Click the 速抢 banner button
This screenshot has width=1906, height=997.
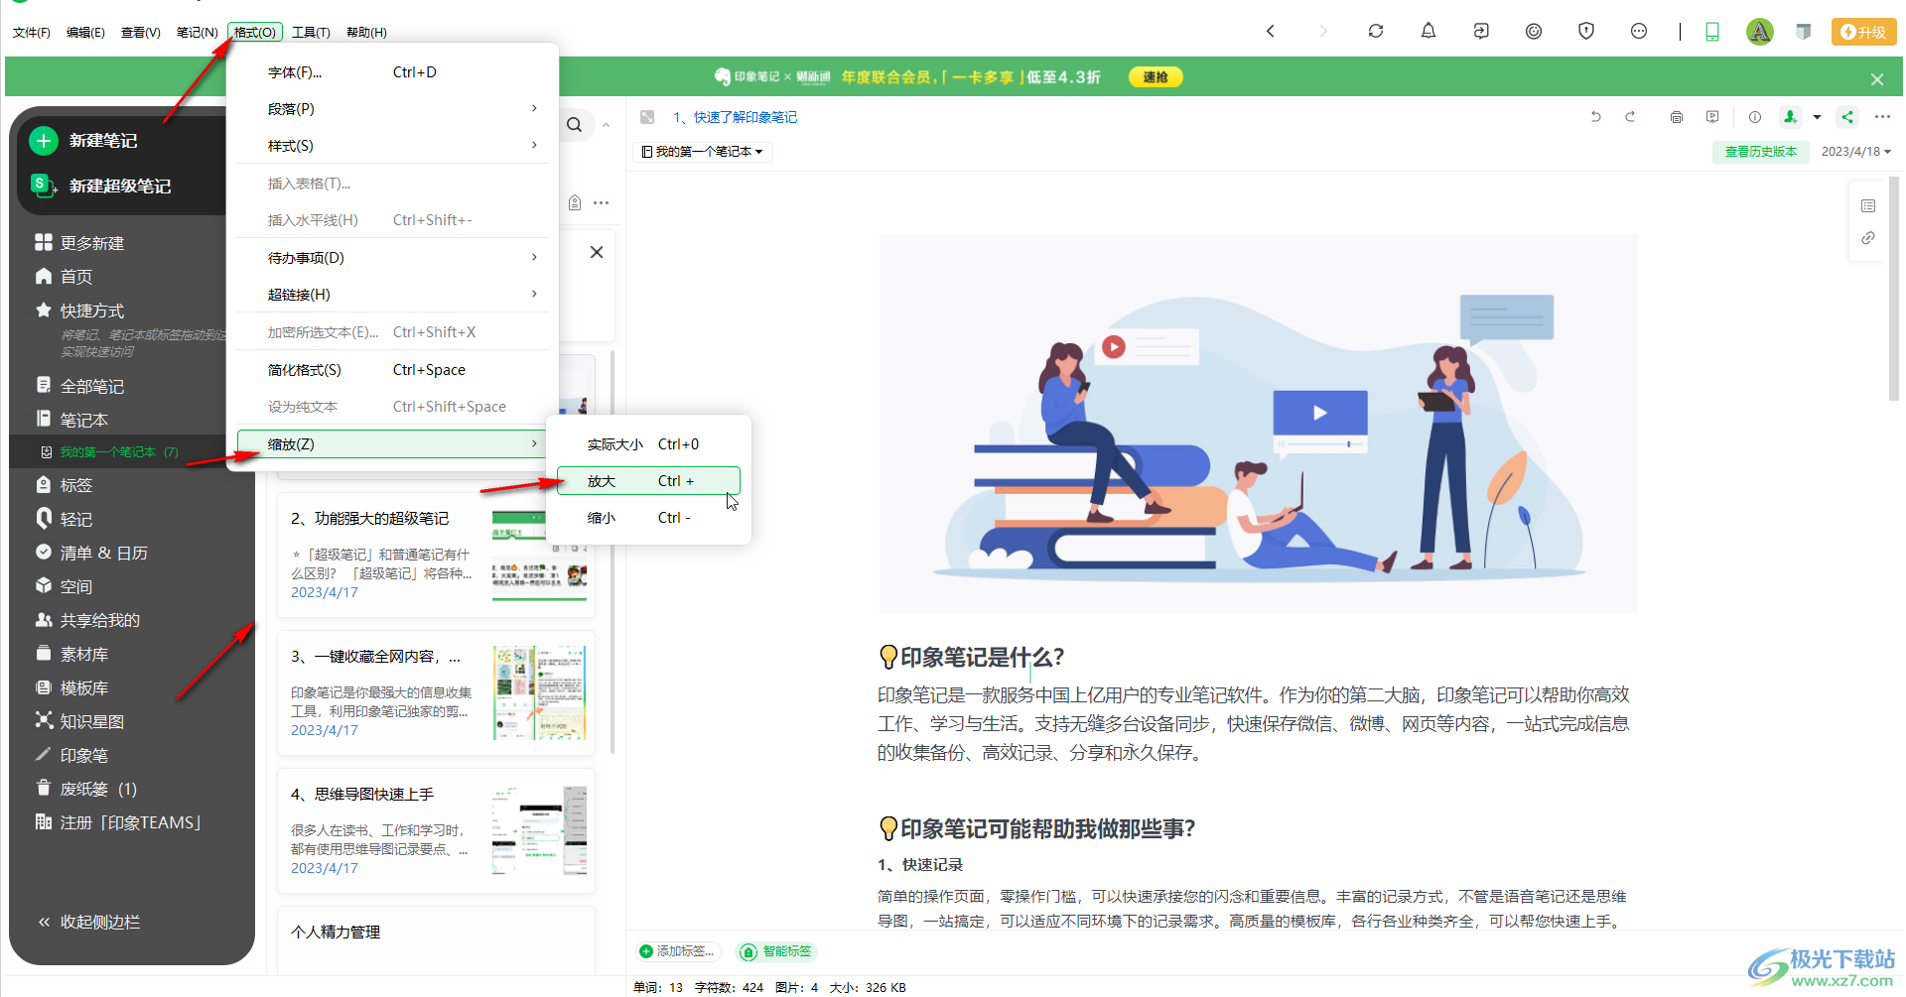point(1156,77)
